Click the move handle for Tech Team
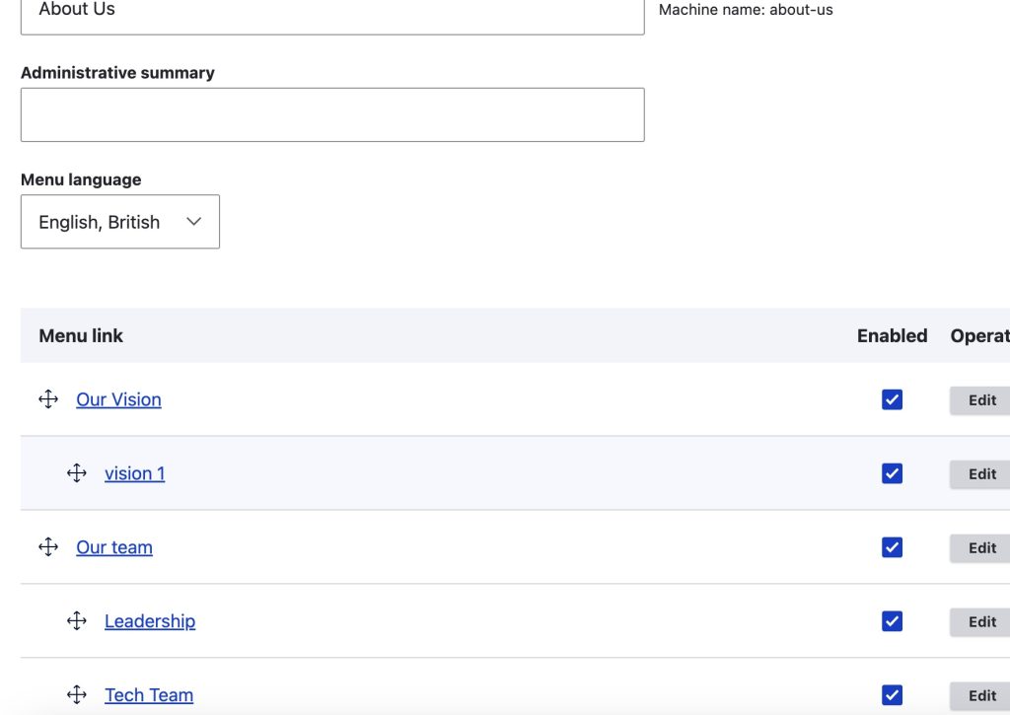 click(x=77, y=695)
